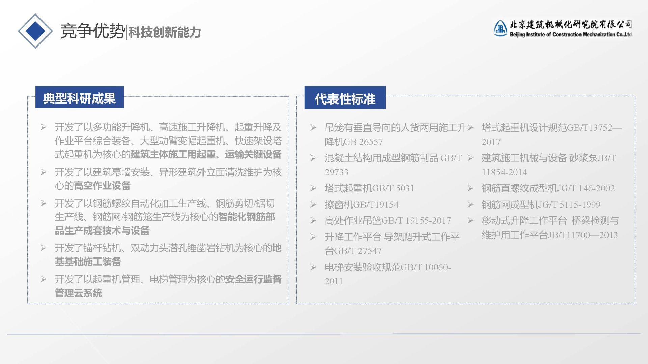
Task: Click the 钢筋直螺纹成型机JG/T 146-2002 line
Action: pos(548,188)
